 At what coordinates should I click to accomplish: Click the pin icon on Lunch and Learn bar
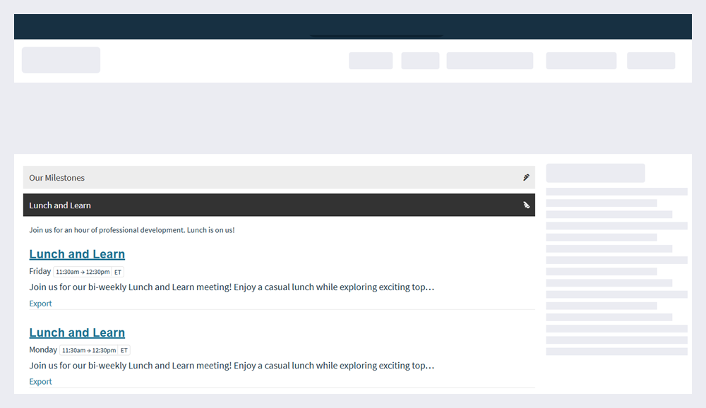[x=526, y=205]
